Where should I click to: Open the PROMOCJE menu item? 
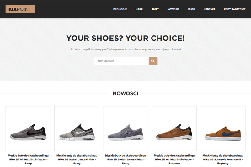coord(120,9)
